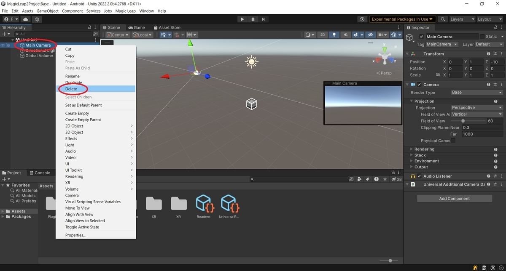Collapse the Transform component
This screenshot has width=506, height=271.
click(407, 54)
